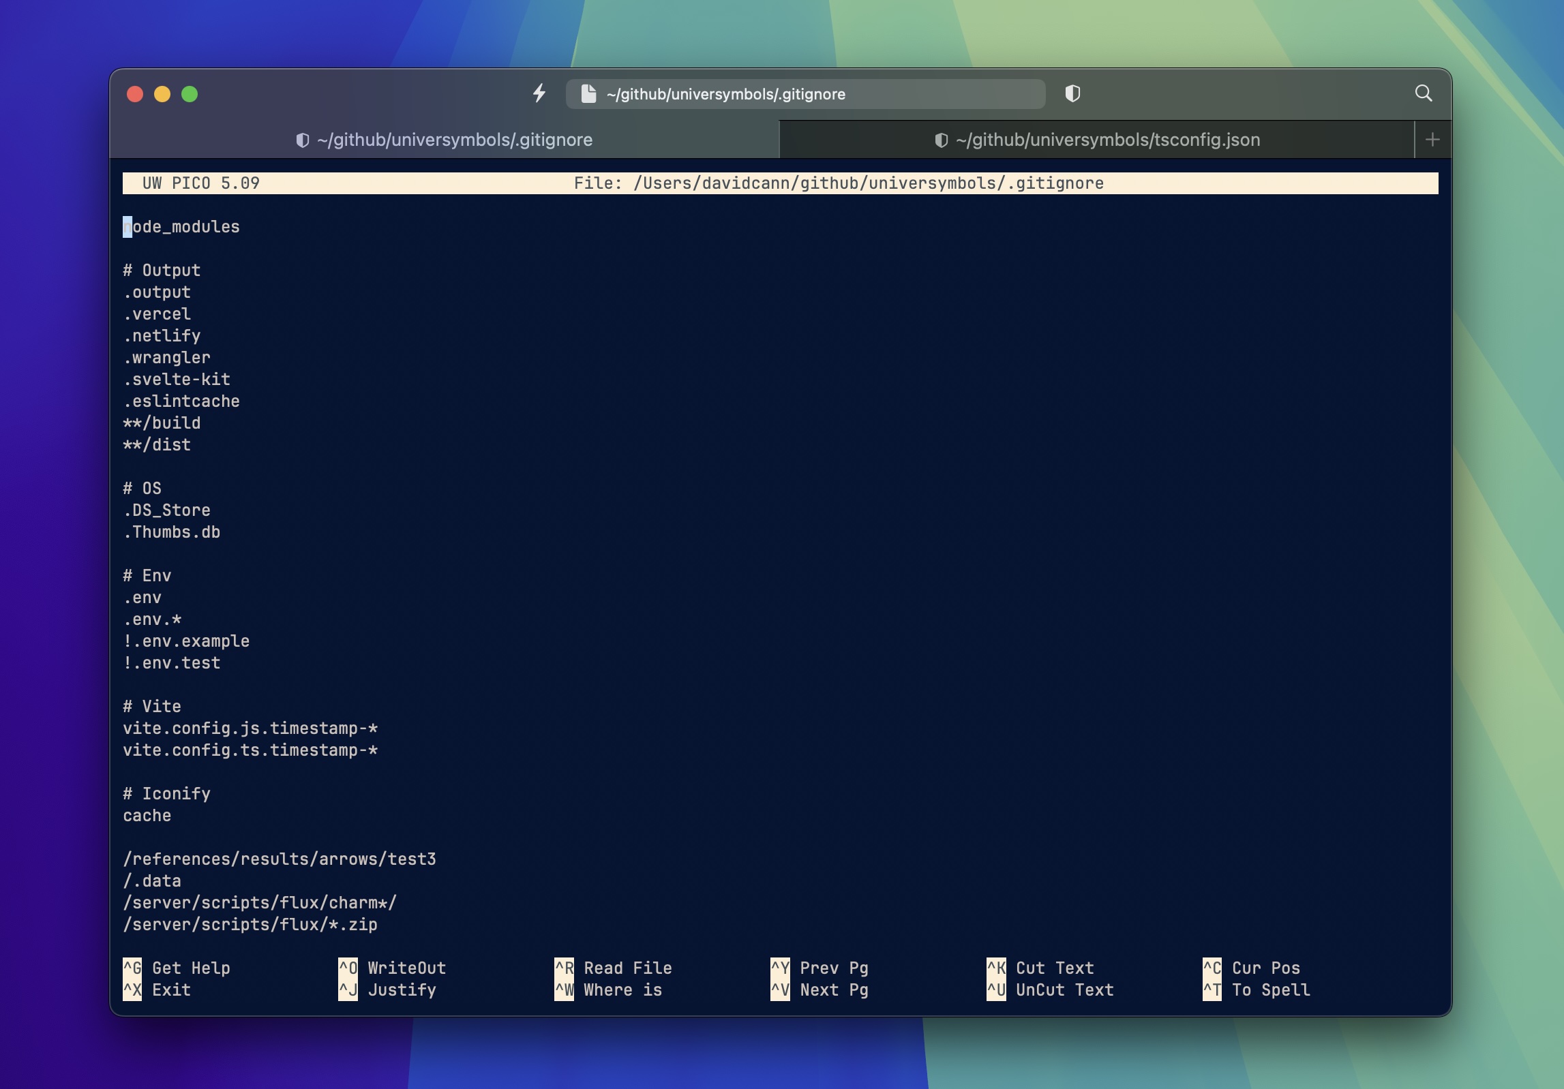Click the WriteOut shortcut label
Viewport: 1564px width, 1089px height.
click(406, 968)
